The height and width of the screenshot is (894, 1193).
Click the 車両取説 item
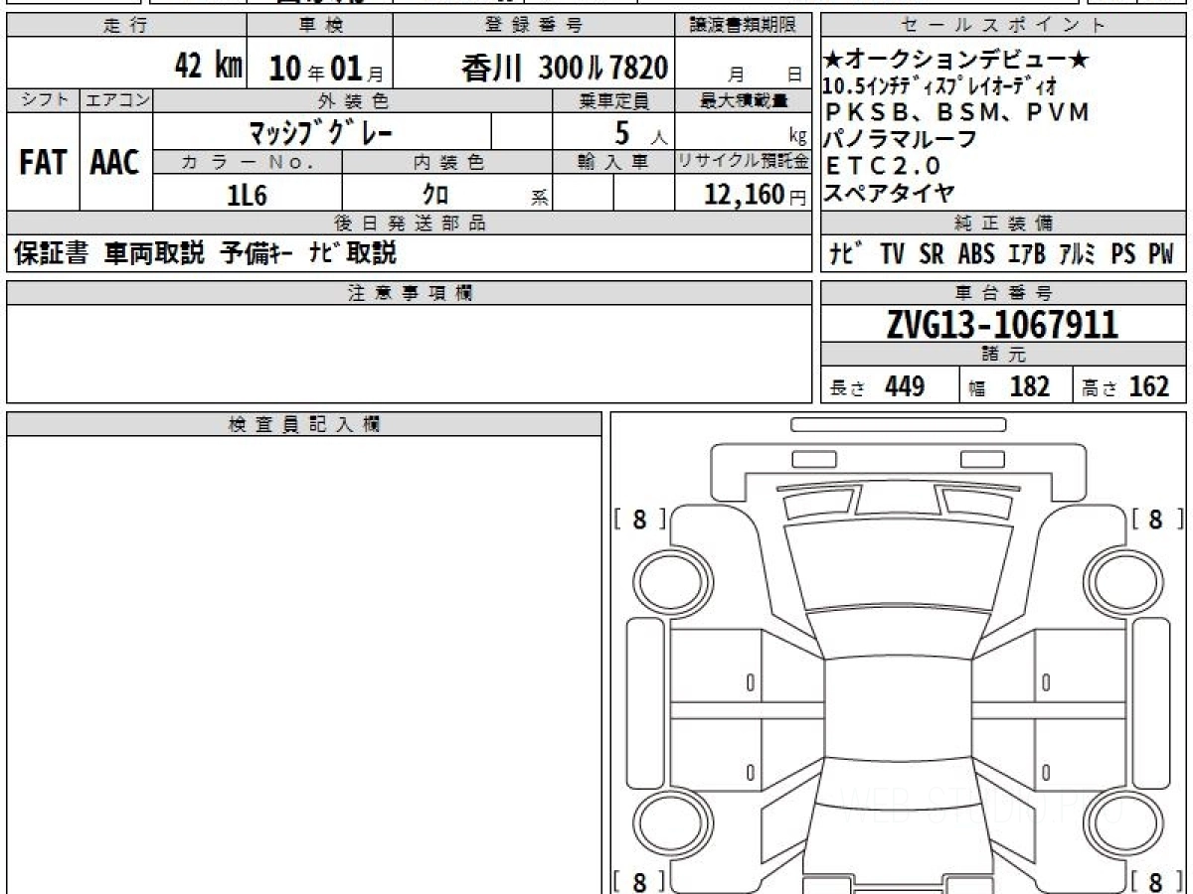tap(154, 253)
